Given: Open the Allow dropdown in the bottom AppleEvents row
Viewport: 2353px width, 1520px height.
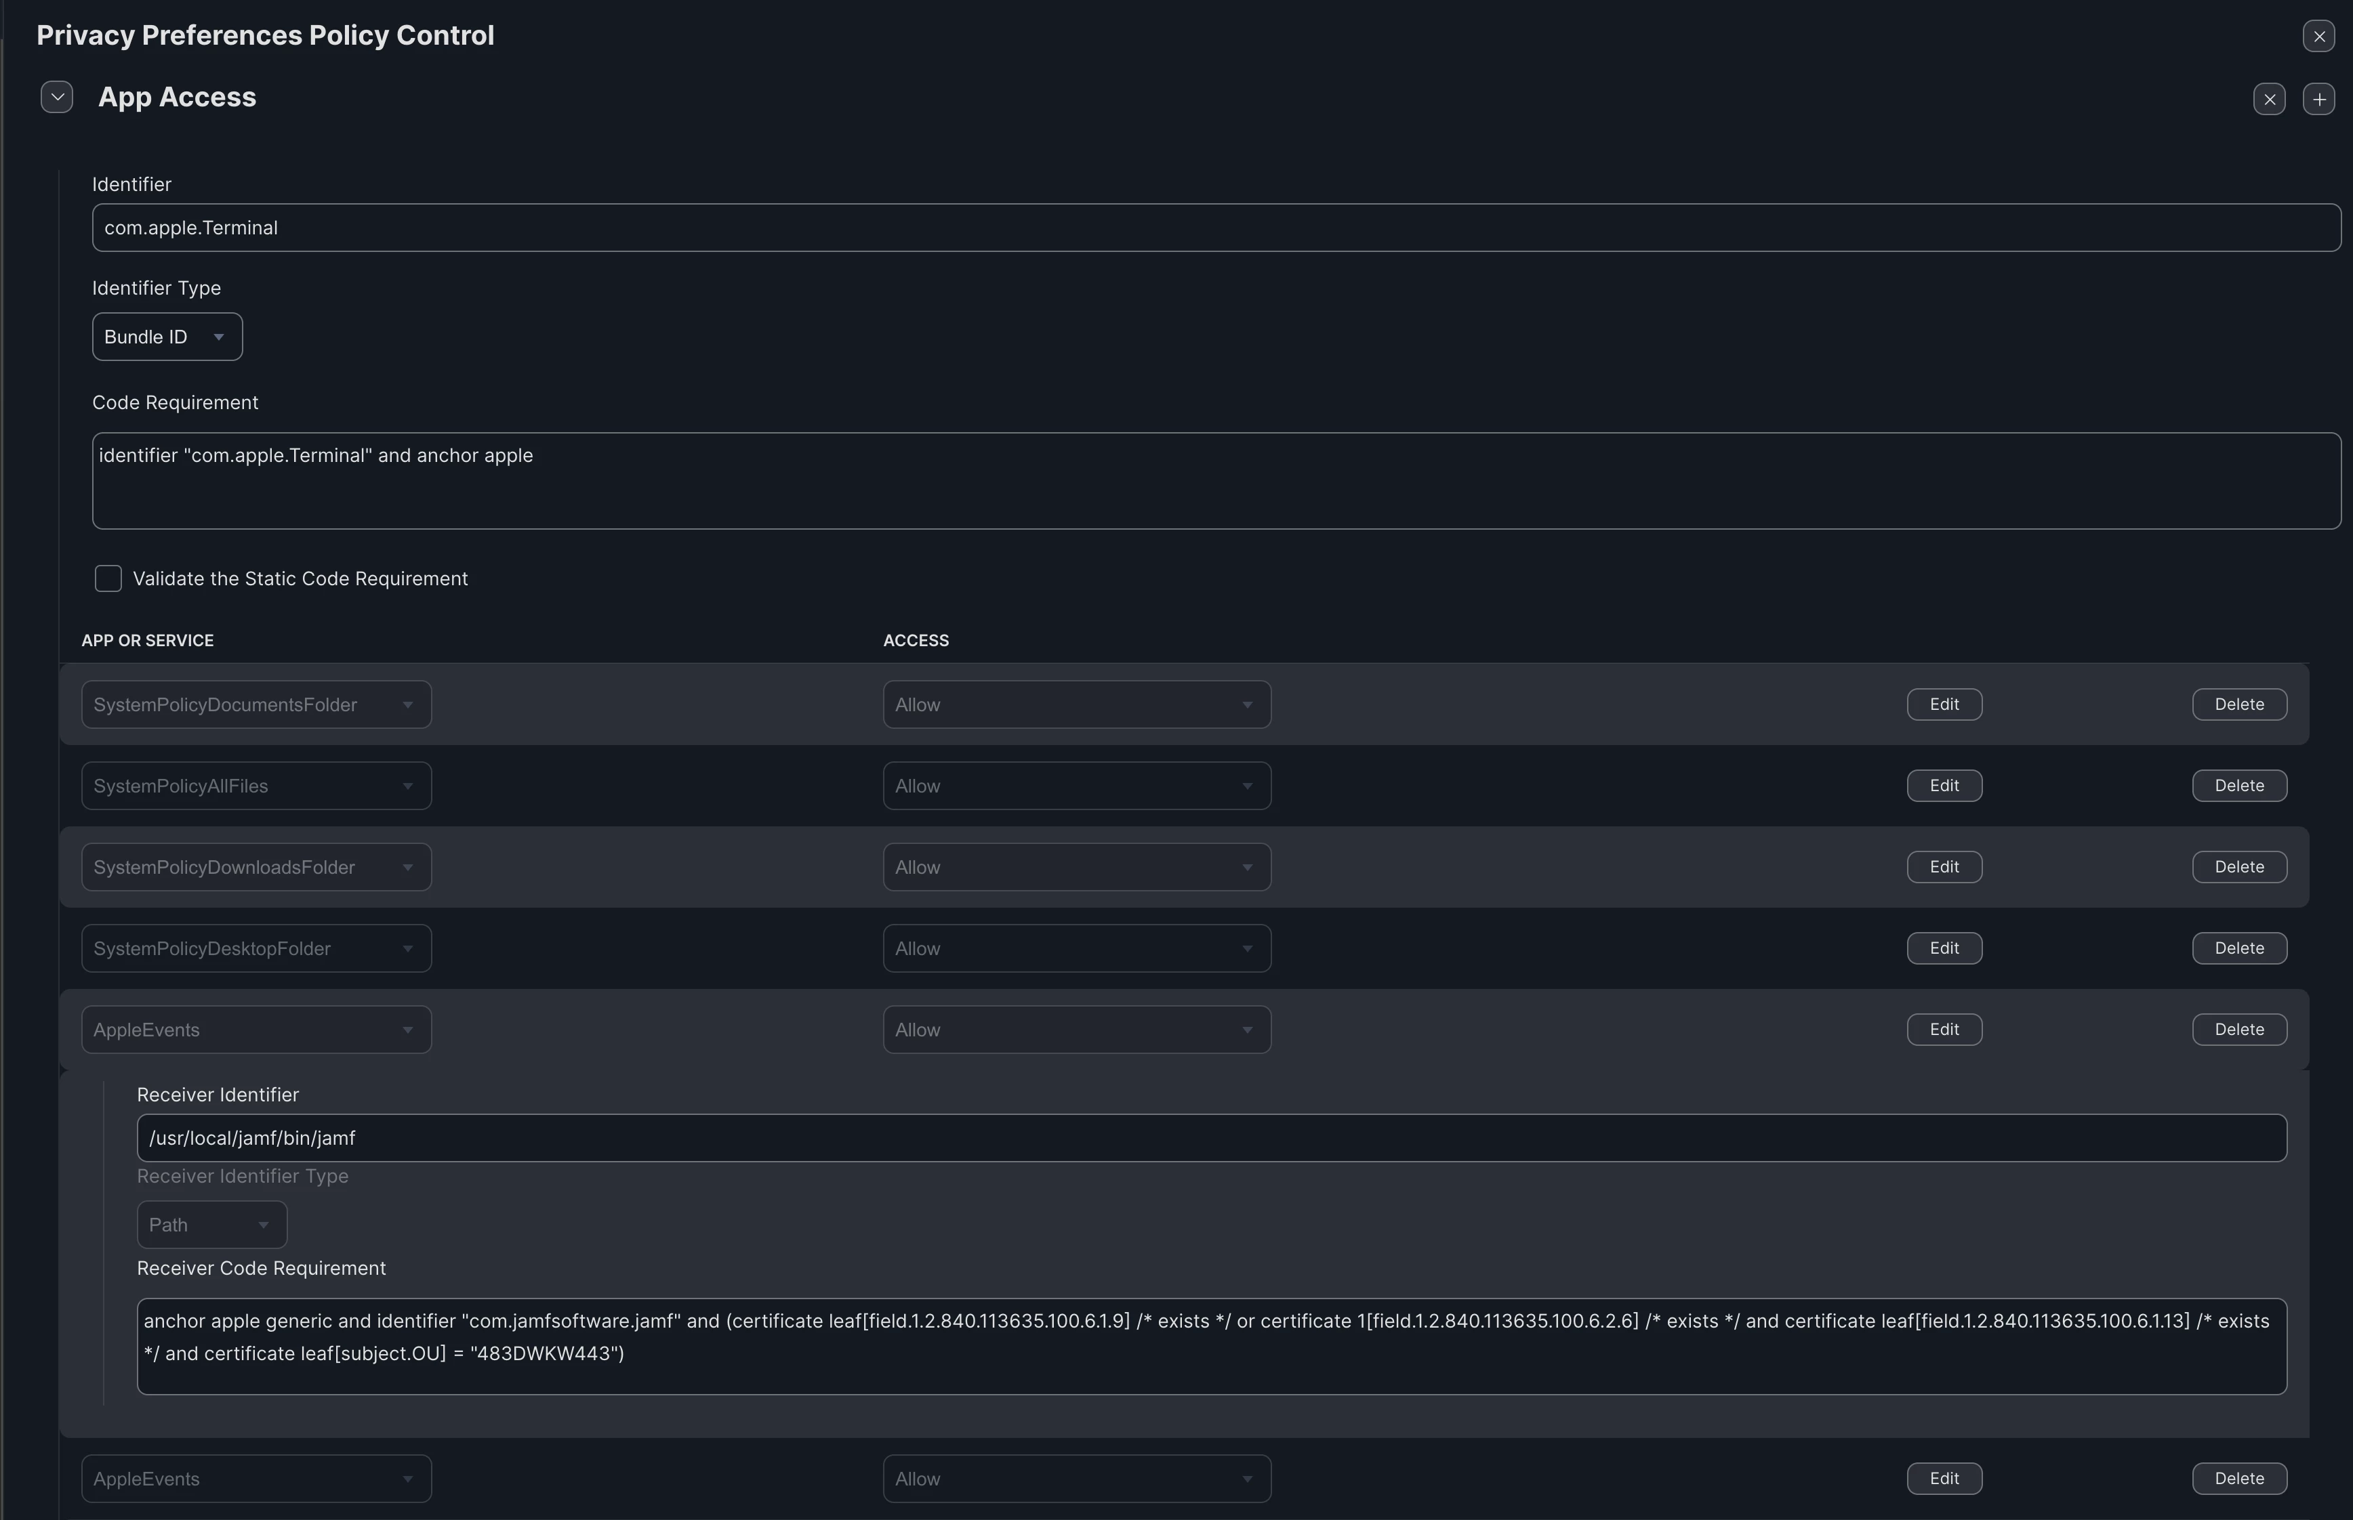Looking at the screenshot, I should [x=1076, y=1479].
